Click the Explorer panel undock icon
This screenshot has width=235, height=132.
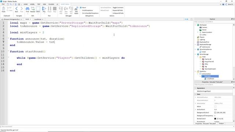click(x=232, y=19)
